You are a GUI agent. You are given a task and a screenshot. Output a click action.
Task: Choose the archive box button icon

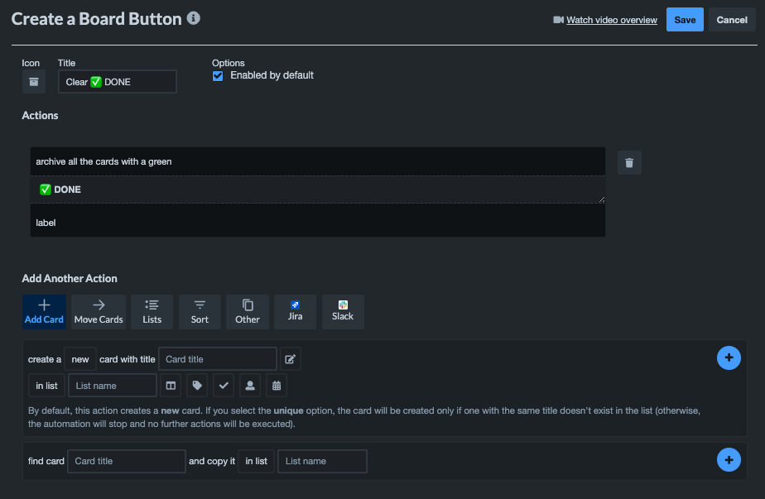pyautogui.click(x=34, y=82)
